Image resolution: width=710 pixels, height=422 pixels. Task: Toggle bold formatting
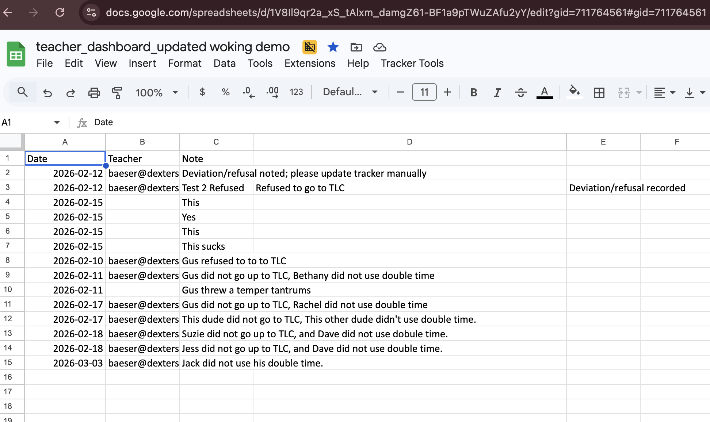pos(474,93)
